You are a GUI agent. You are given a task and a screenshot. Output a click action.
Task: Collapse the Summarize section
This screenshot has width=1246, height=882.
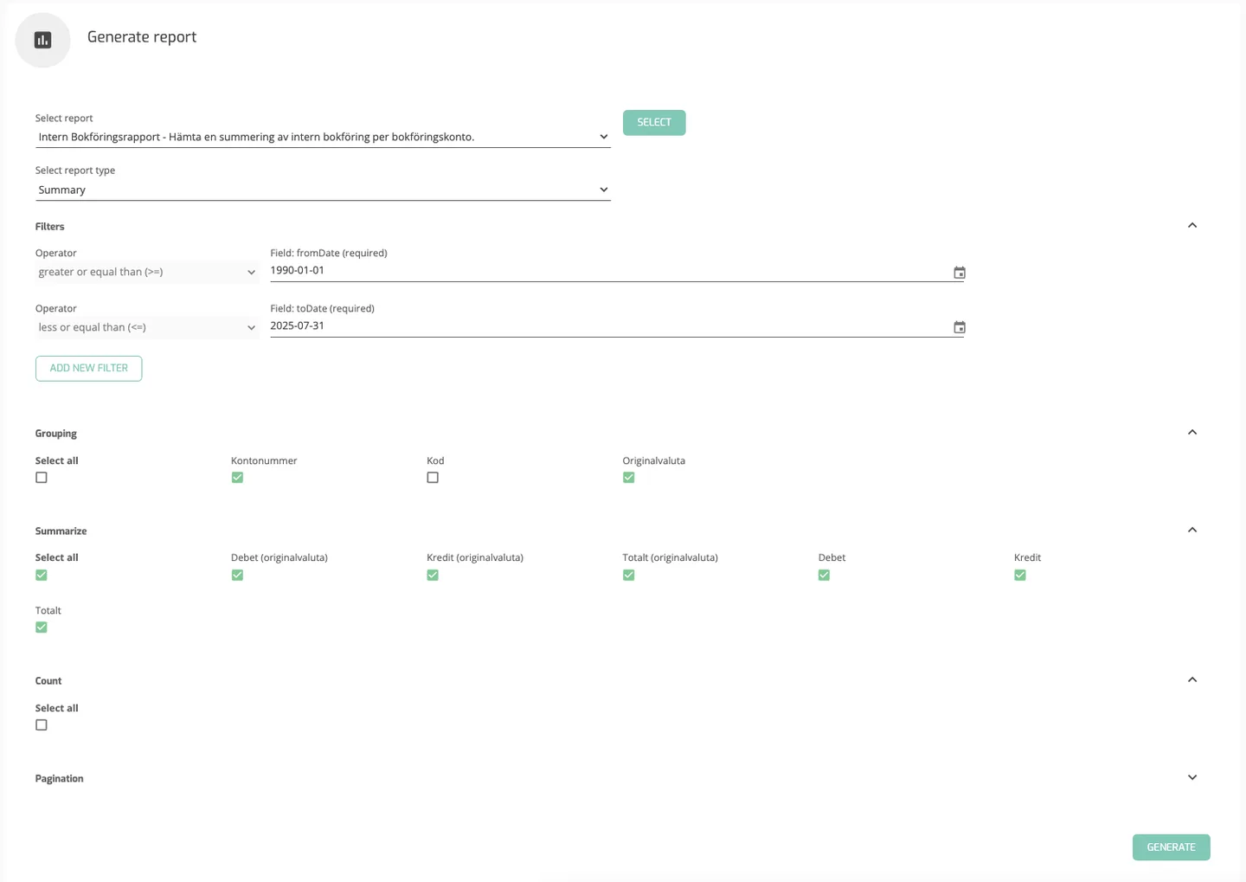click(x=1192, y=531)
